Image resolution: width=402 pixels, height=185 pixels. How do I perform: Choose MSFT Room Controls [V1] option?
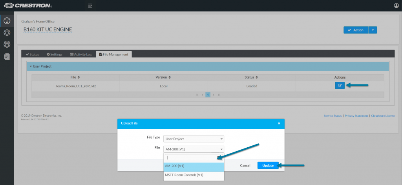tap(194, 175)
